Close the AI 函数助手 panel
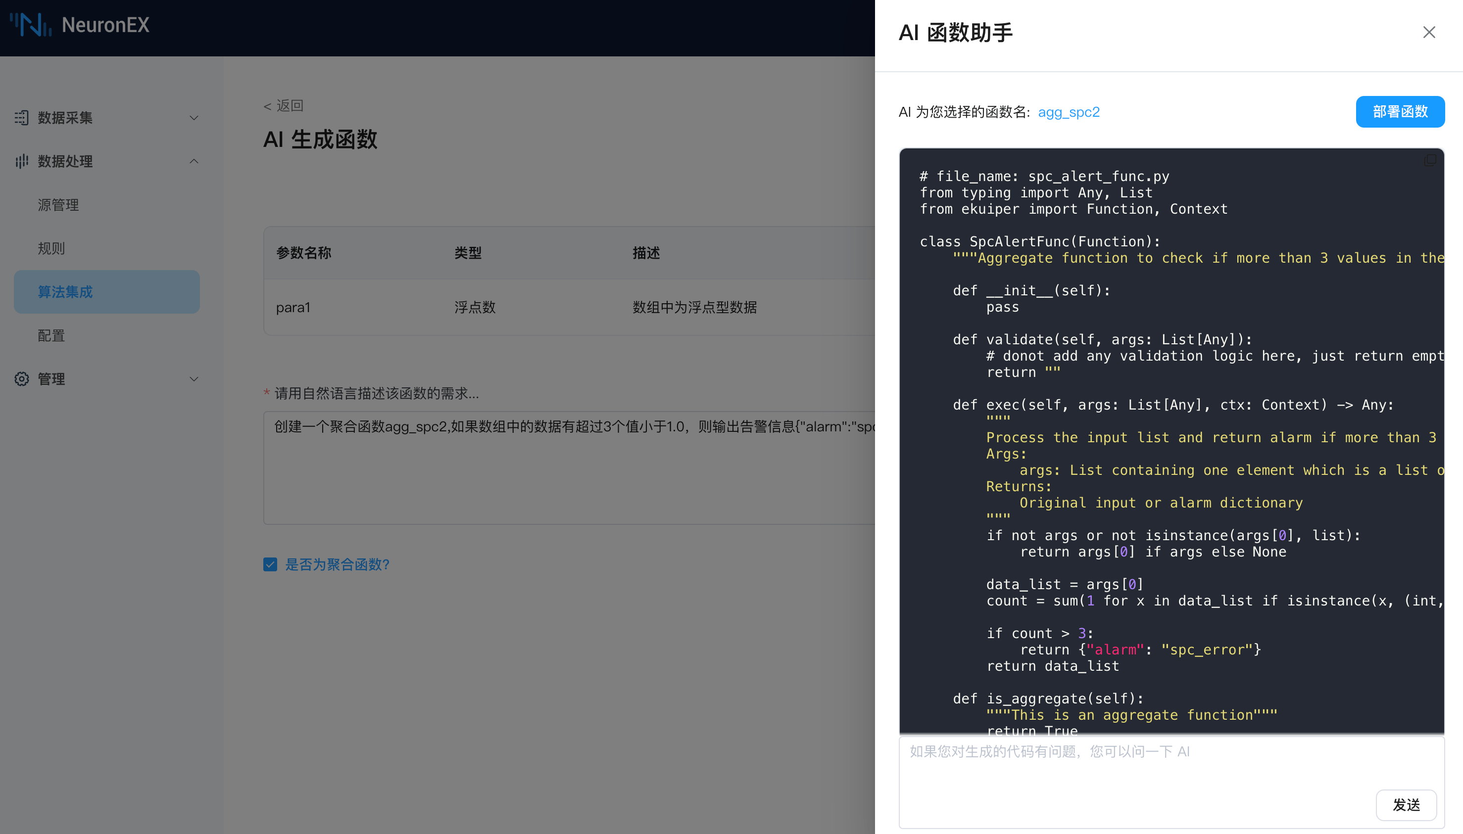 [1429, 32]
